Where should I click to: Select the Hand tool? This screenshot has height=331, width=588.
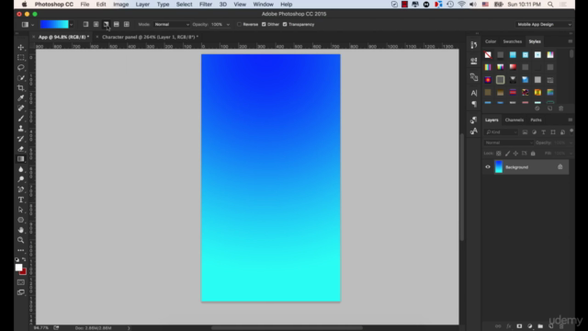tap(20, 230)
